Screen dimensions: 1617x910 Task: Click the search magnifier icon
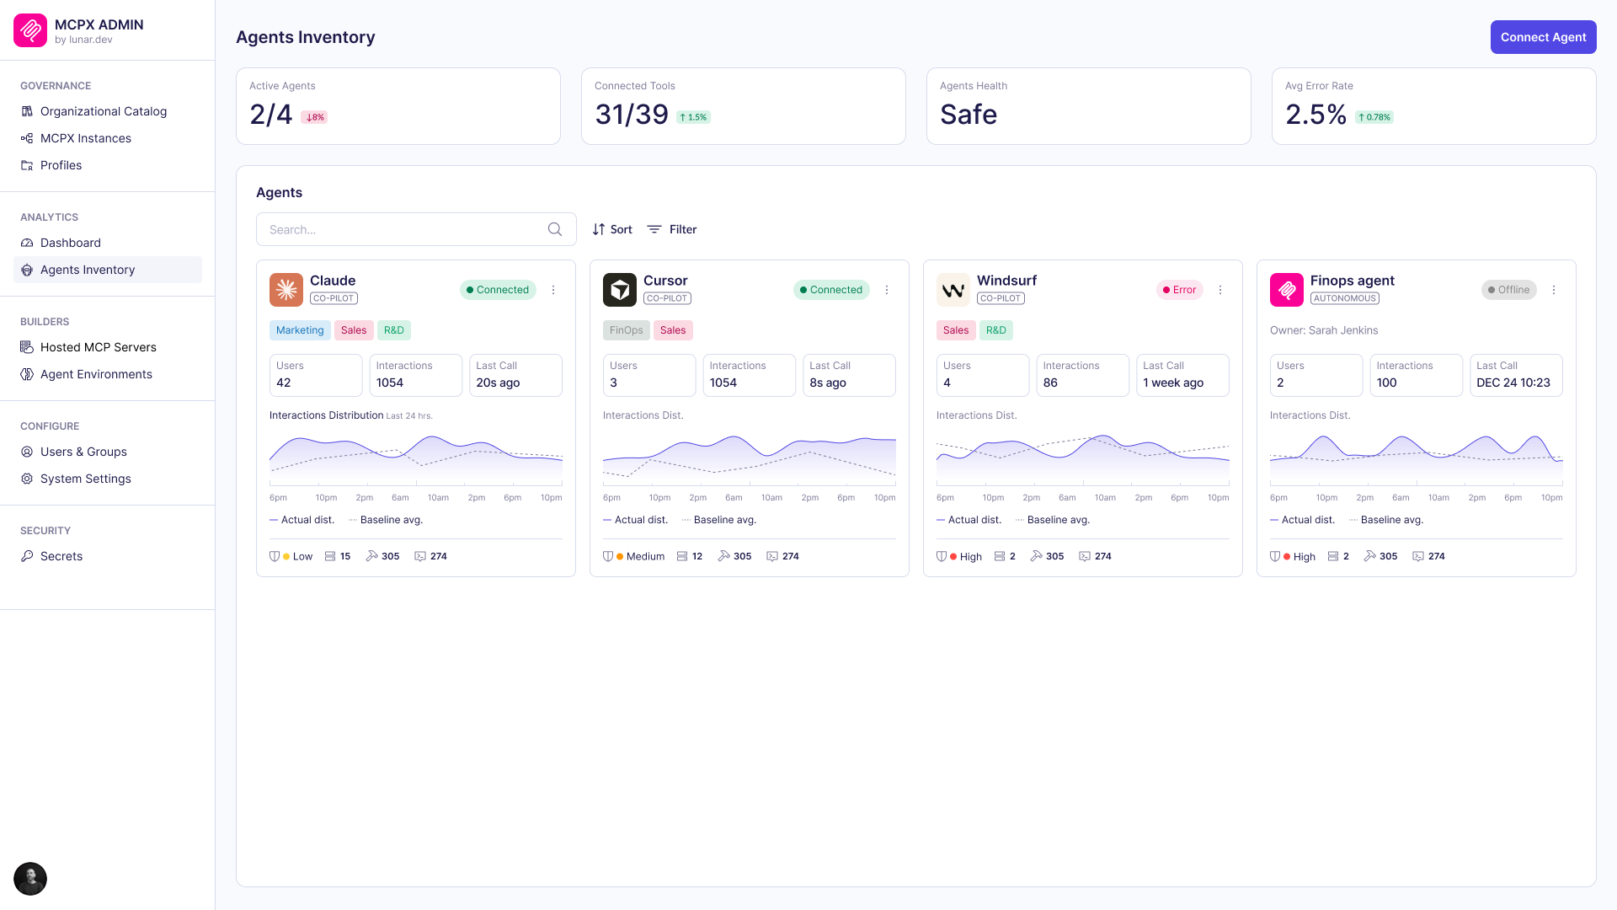(x=555, y=229)
